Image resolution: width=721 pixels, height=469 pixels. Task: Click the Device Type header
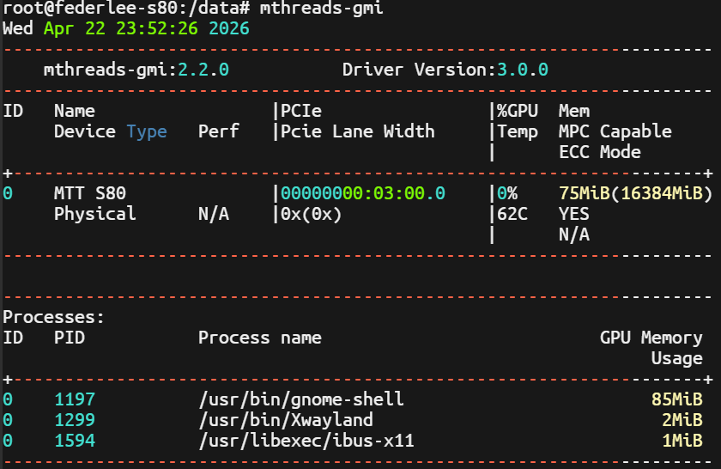click(x=111, y=131)
